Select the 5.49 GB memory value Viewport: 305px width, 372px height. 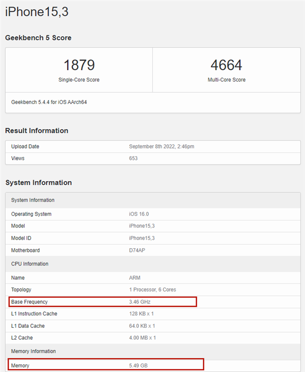[139, 365]
